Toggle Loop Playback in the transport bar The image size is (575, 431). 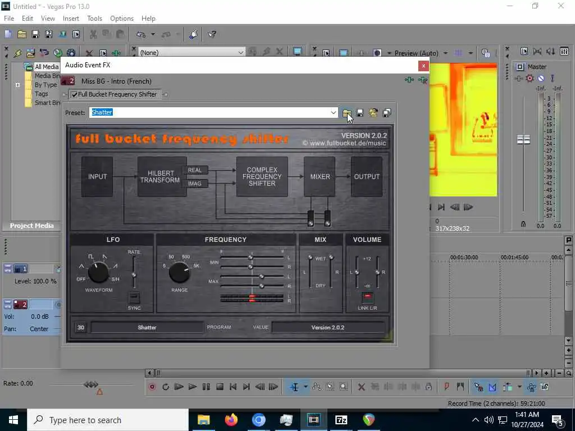tap(166, 387)
